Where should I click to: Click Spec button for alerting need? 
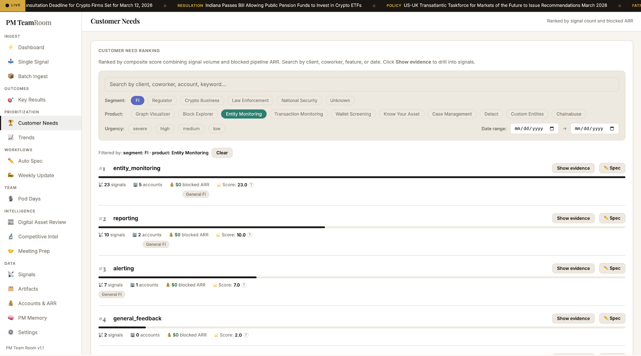pyautogui.click(x=612, y=268)
